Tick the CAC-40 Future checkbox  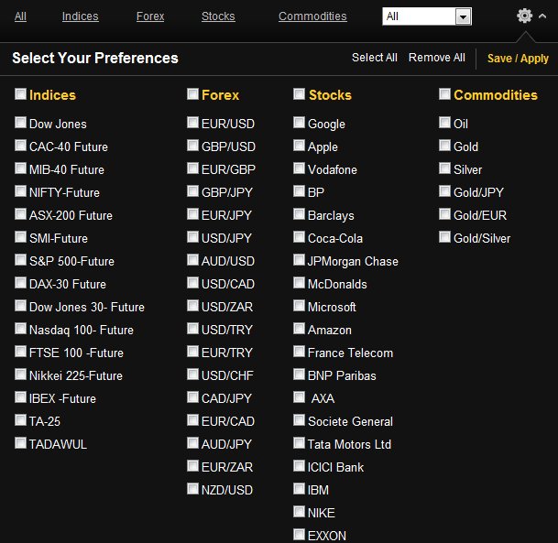21,145
